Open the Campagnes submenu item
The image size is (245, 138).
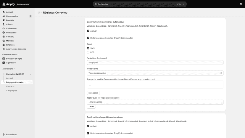[x=12, y=90]
